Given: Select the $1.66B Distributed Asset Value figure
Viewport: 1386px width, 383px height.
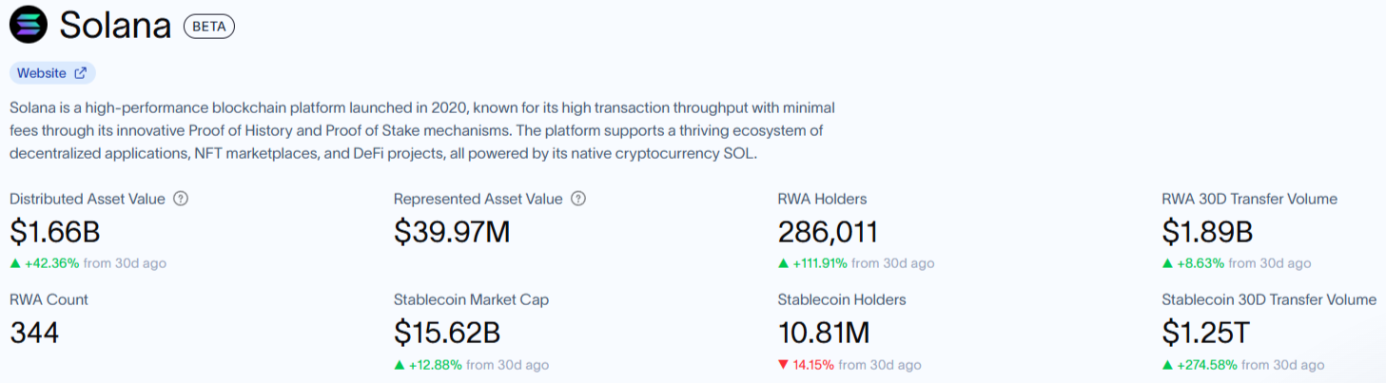Looking at the screenshot, I should tap(55, 232).
